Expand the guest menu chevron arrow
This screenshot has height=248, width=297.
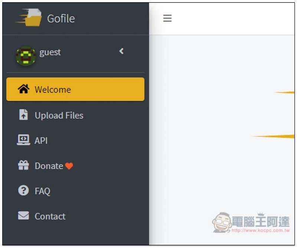121,51
